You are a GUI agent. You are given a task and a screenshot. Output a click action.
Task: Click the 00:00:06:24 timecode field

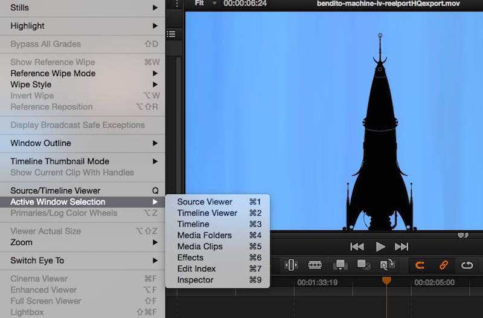point(245,4)
